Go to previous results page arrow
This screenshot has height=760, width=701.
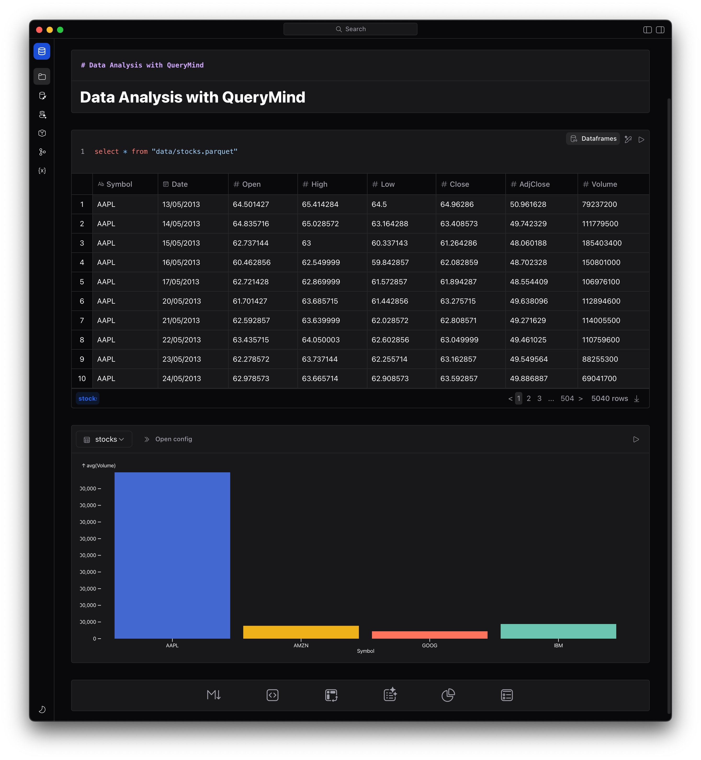click(x=510, y=399)
